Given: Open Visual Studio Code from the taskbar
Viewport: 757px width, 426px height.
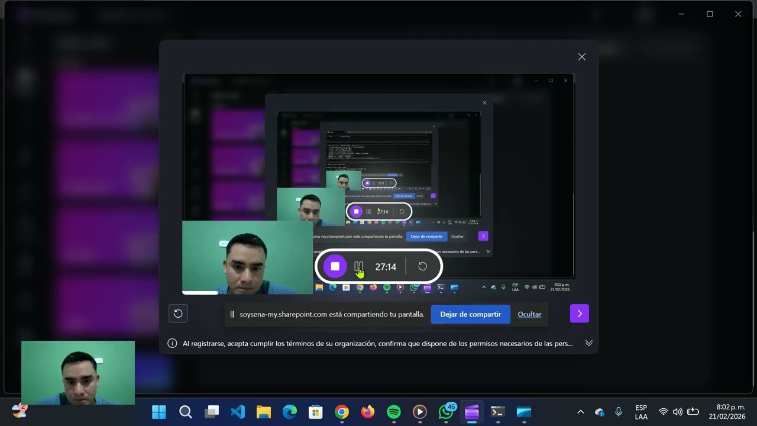Looking at the screenshot, I should (x=238, y=412).
